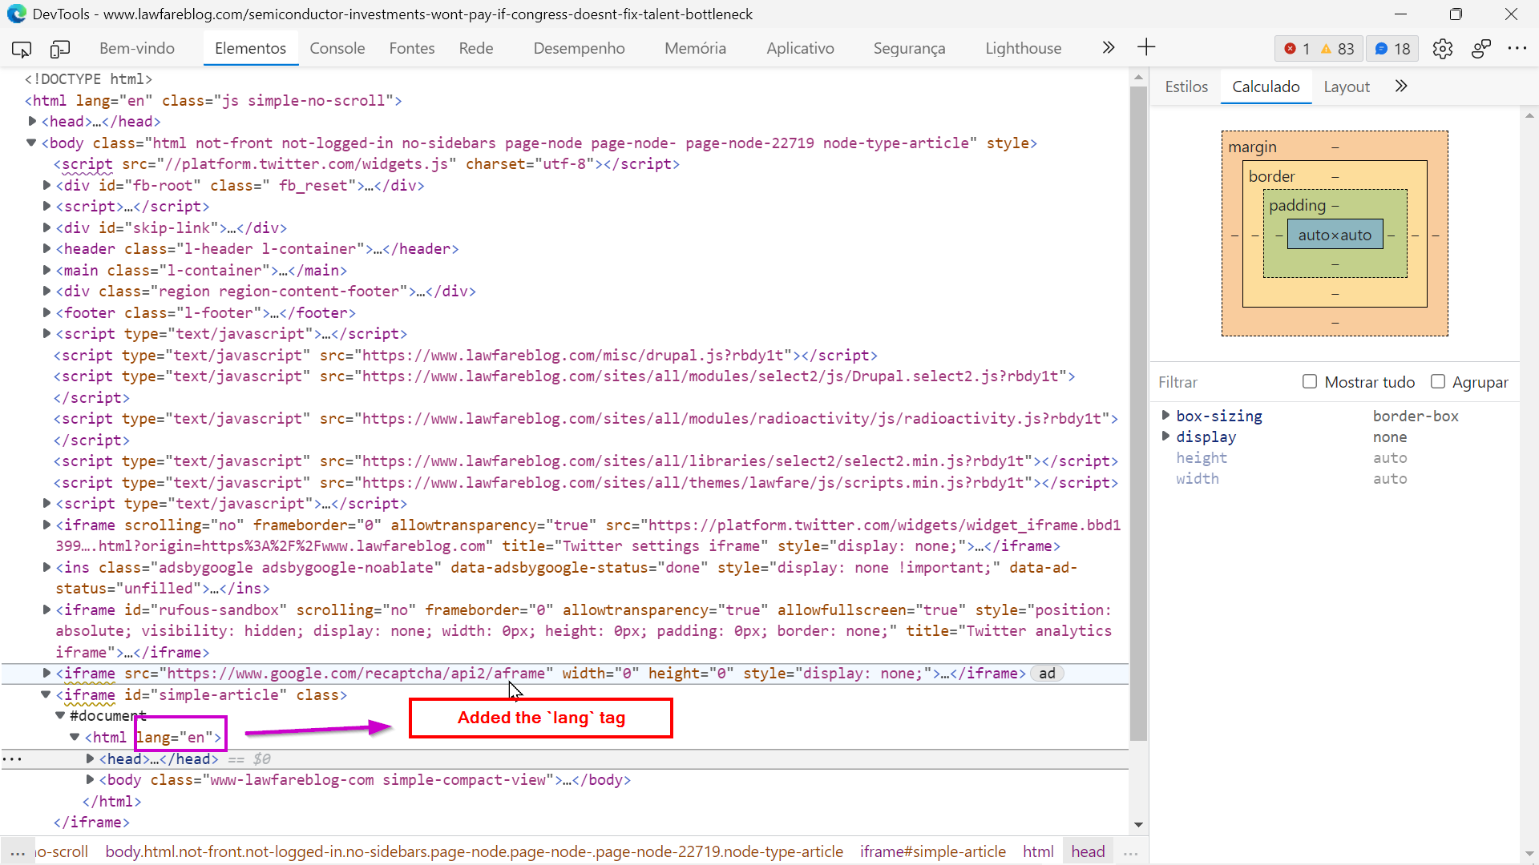Open the customize DevTools three-dot menu
This screenshot has height=865, width=1539.
point(1518,49)
